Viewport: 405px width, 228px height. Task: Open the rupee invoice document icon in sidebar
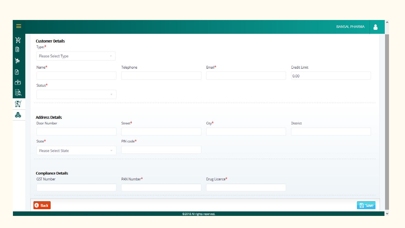pos(17,72)
